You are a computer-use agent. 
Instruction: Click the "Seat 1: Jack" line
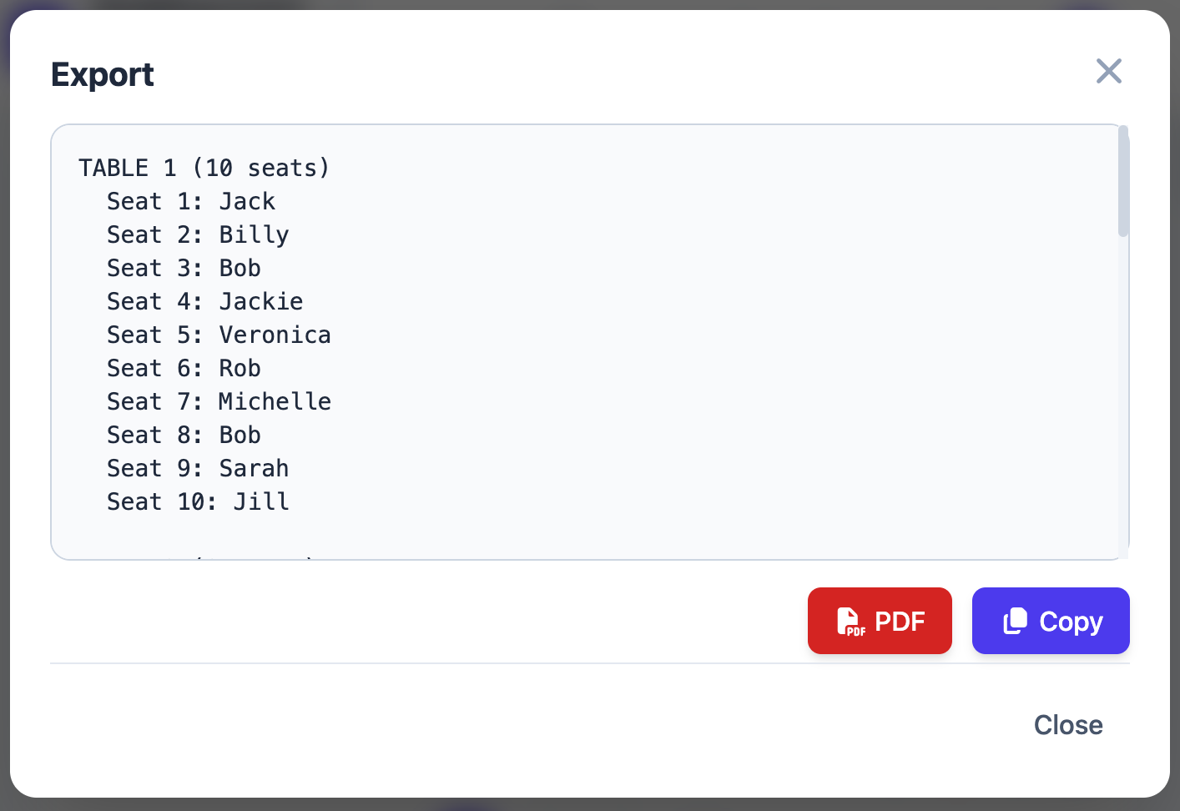pyautogui.click(x=190, y=202)
